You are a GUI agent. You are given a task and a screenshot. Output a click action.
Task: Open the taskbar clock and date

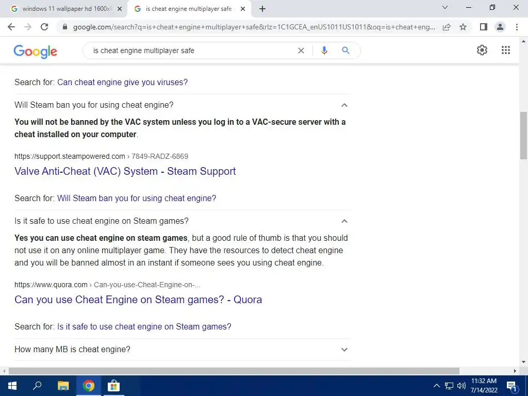click(484, 386)
